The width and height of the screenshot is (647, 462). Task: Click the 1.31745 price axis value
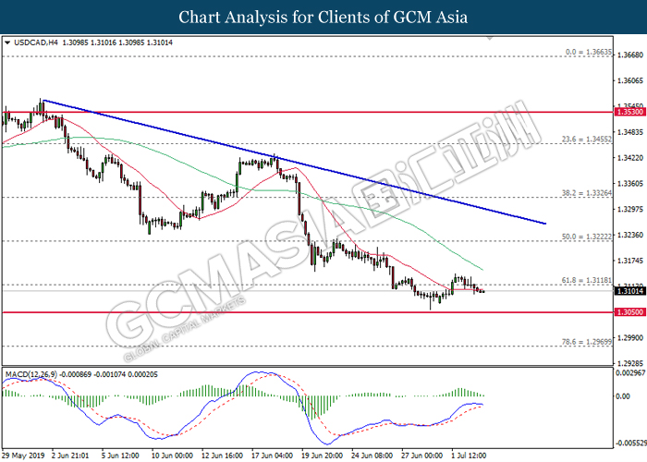[x=630, y=261]
